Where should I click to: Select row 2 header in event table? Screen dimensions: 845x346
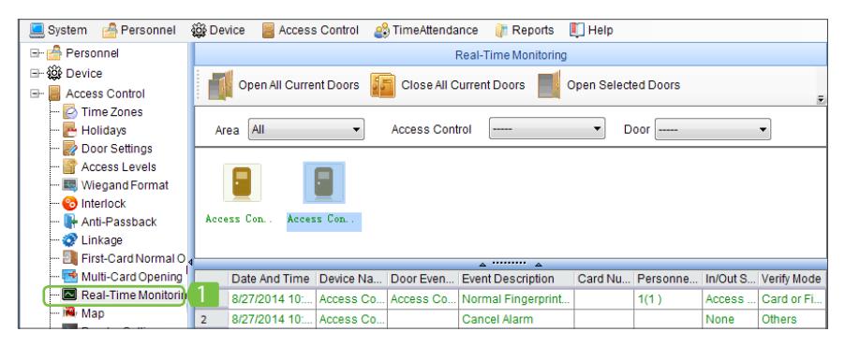(211, 320)
